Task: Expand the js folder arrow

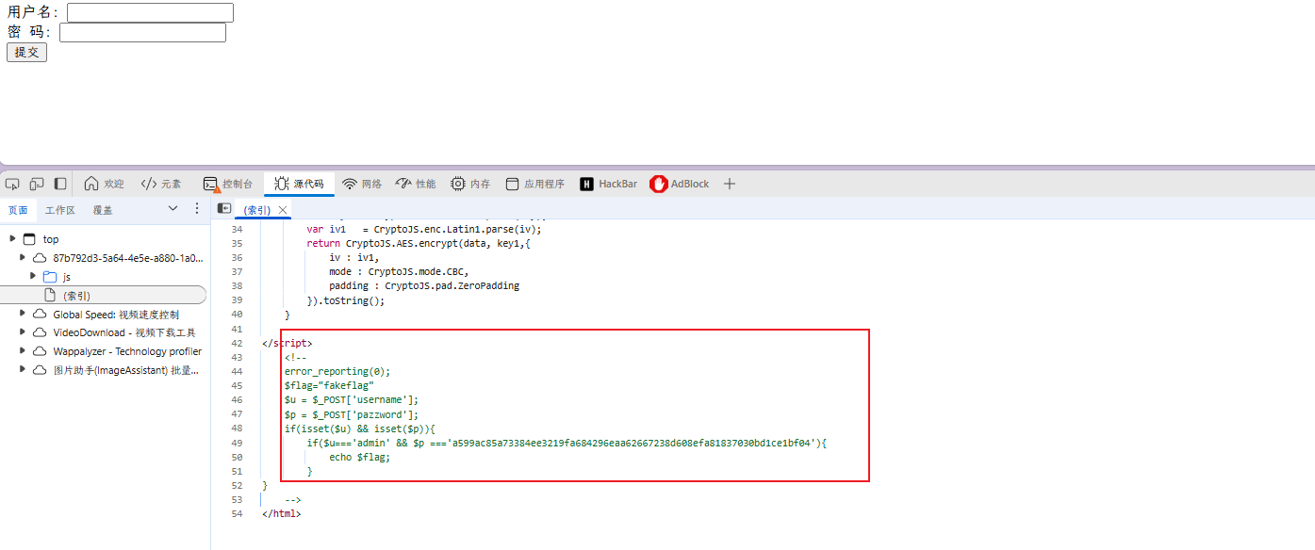Action: (x=33, y=276)
